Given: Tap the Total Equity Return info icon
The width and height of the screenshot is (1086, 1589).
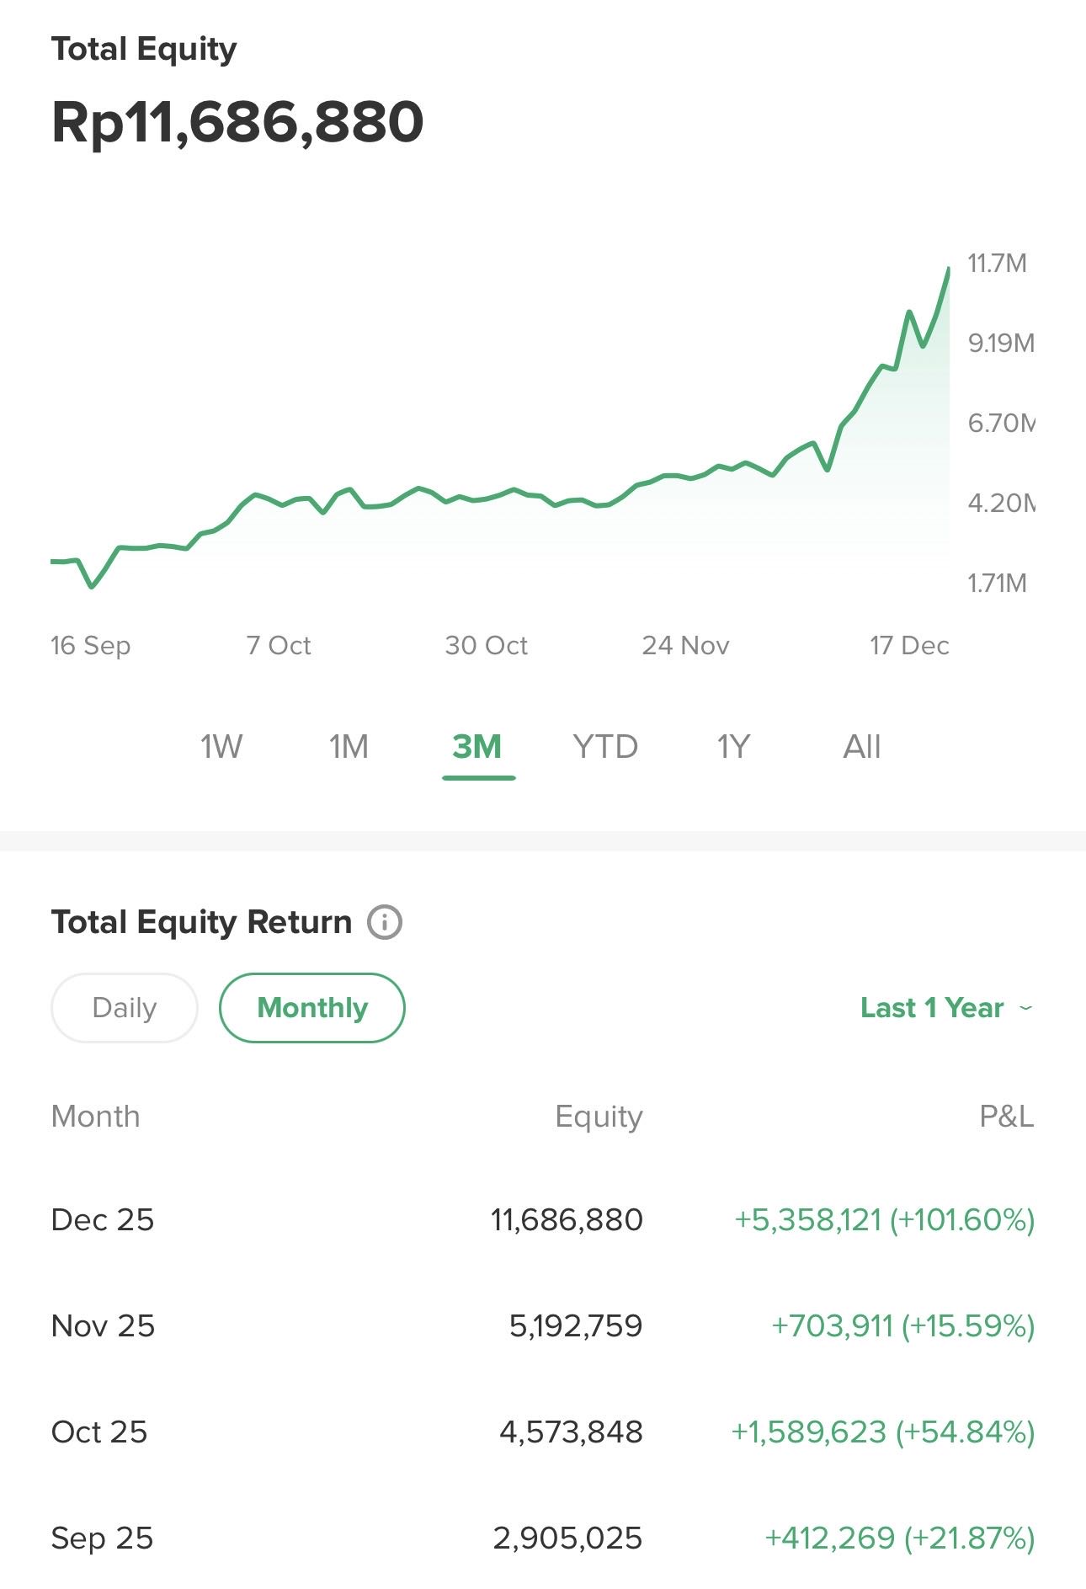Looking at the screenshot, I should 385,922.
